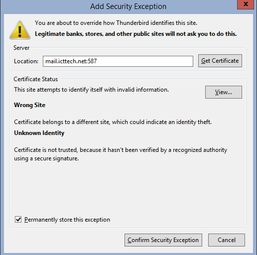Click the Add Security Exception title bar
This screenshot has width=257, height=255.
128,6
